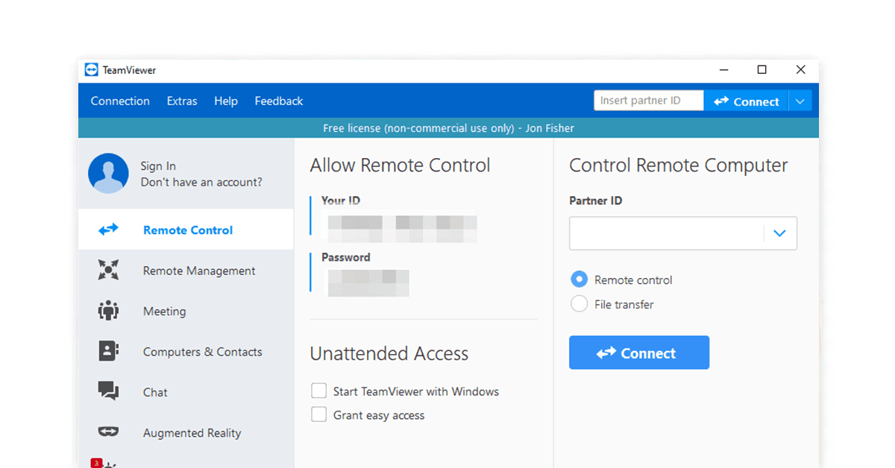
Task: Click the red notification badge showing 3
Action: pyautogui.click(x=96, y=463)
